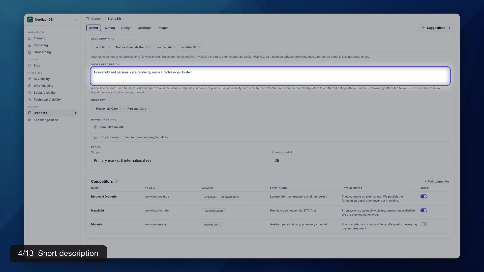This screenshot has width=484, height=272.
Task: Open the Nordlau (DE) workspace switcher chevron
Action: (x=76, y=20)
